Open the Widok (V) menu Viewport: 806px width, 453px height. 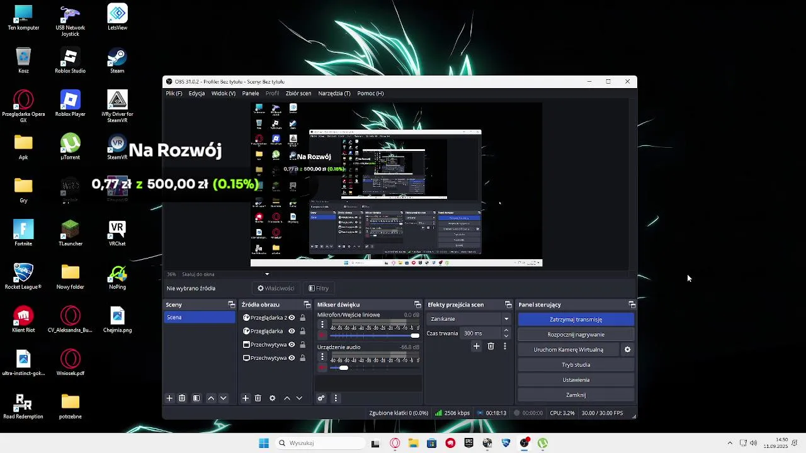point(224,93)
